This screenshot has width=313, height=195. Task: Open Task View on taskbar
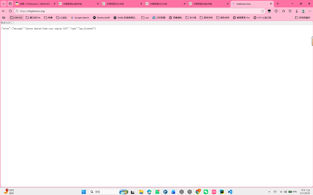(132, 192)
